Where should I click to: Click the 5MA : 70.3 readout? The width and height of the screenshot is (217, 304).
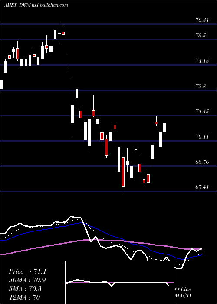coord(25,289)
